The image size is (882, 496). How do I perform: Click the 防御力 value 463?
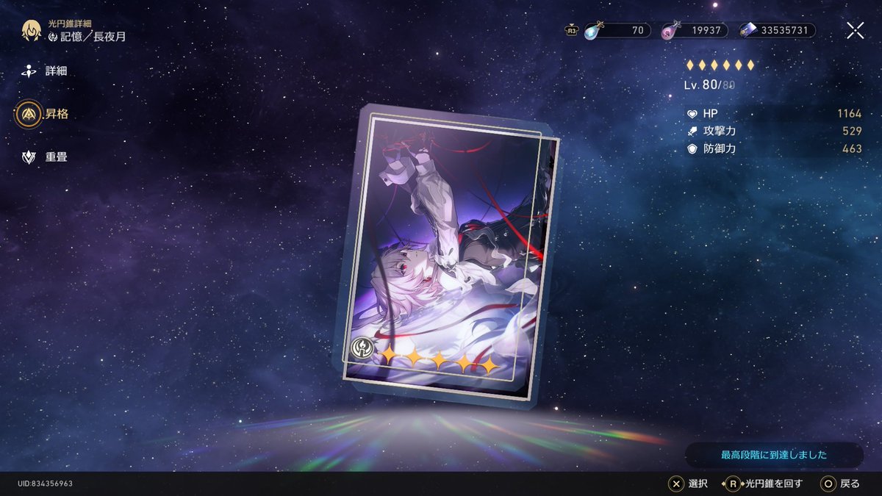(852, 148)
